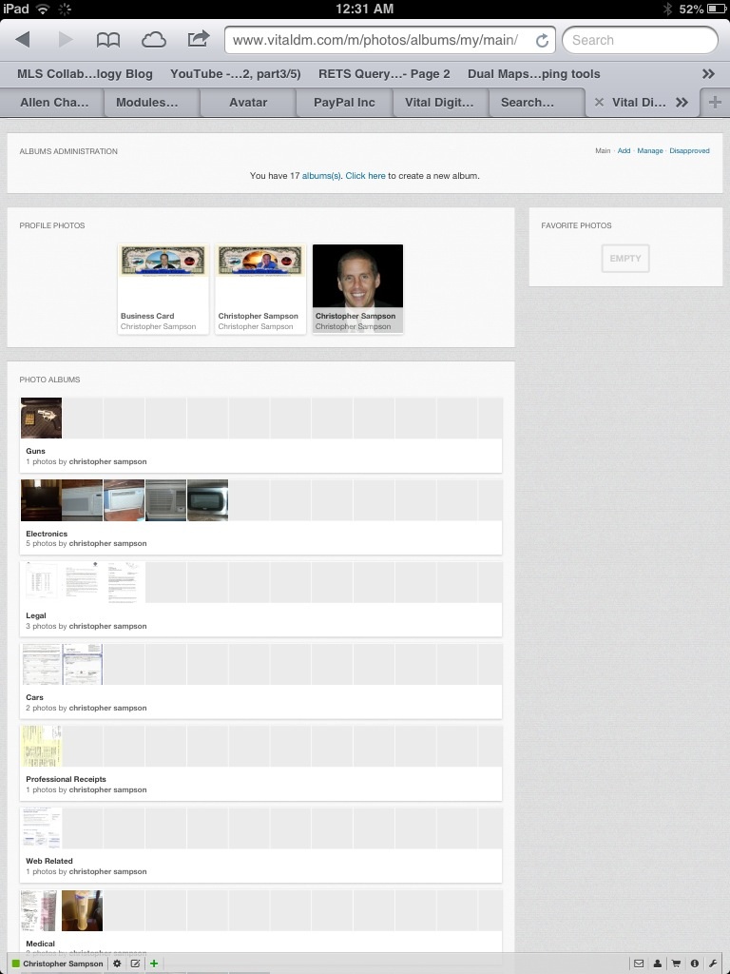Click the edit pencil icon in bottom bar
The width and height of the screenshot is (730, 974).
pyautogui.click(x=135, y=964)
